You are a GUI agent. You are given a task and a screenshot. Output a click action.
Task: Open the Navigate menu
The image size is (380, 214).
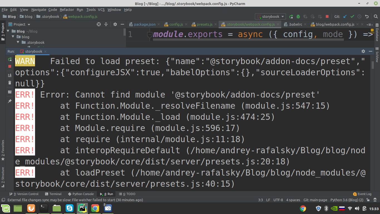coord(39,9)
